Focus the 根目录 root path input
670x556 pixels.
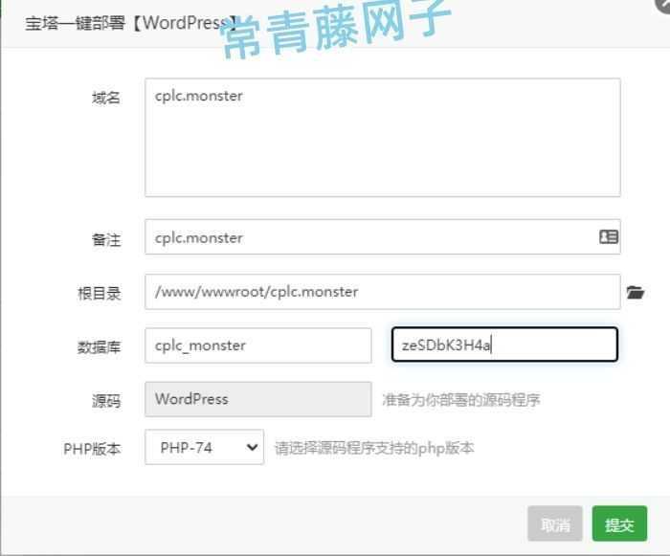(x=383, y=292)
